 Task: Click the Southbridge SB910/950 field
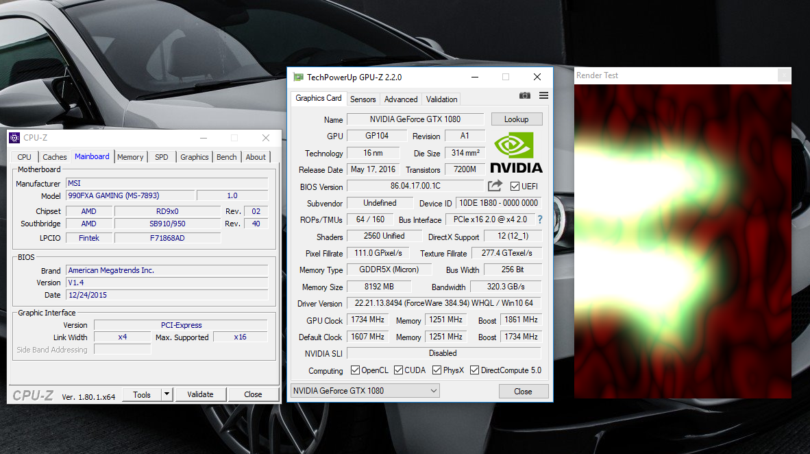pos(167,224)
